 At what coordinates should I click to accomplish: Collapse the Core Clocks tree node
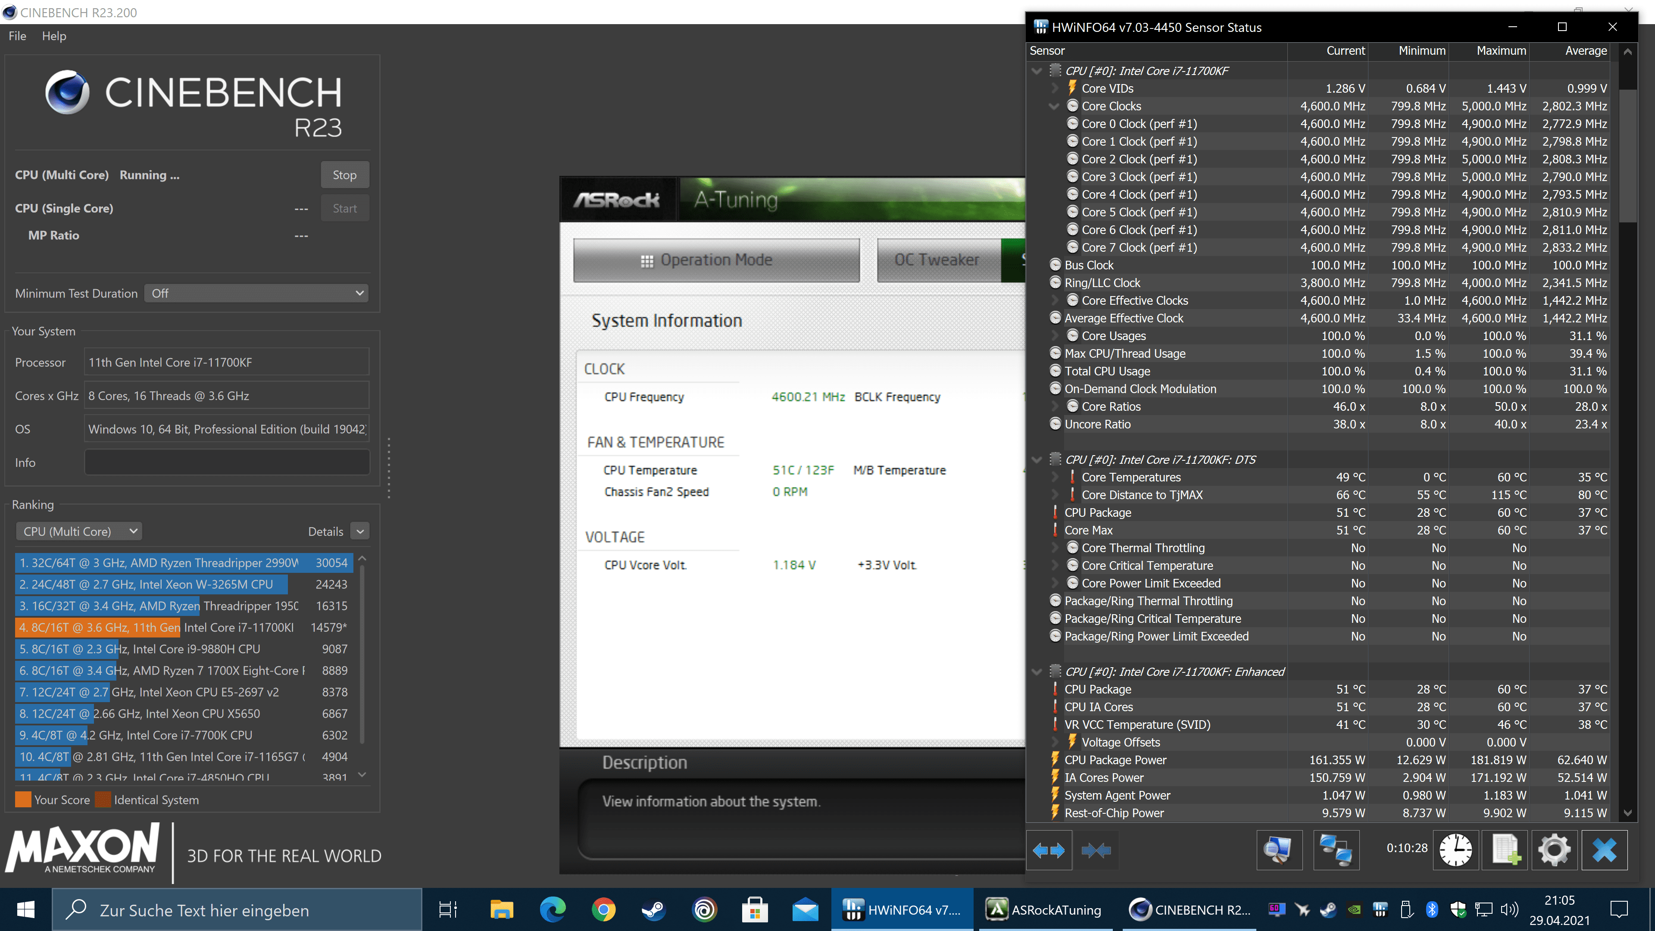click(x=1054, y=106)
